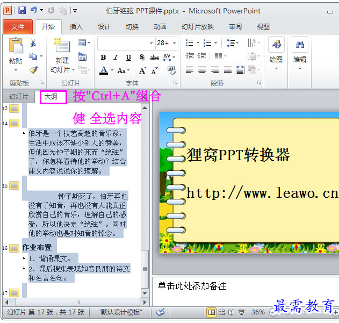Viewport: 339px width, 323px height.
Task: Click outline scroll down arrow
Action: (x=145, y=293)
